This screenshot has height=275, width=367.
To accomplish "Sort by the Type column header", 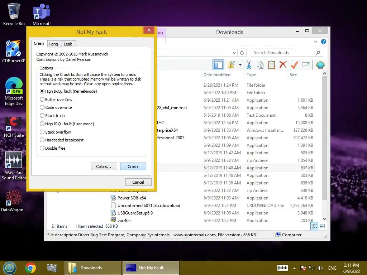I will [266, 74].
